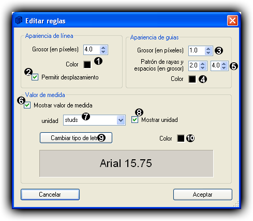Toggle Permitir desplazamiento checkbox
This screenshot has width=253, height=221.
click(x=35, y=77)
